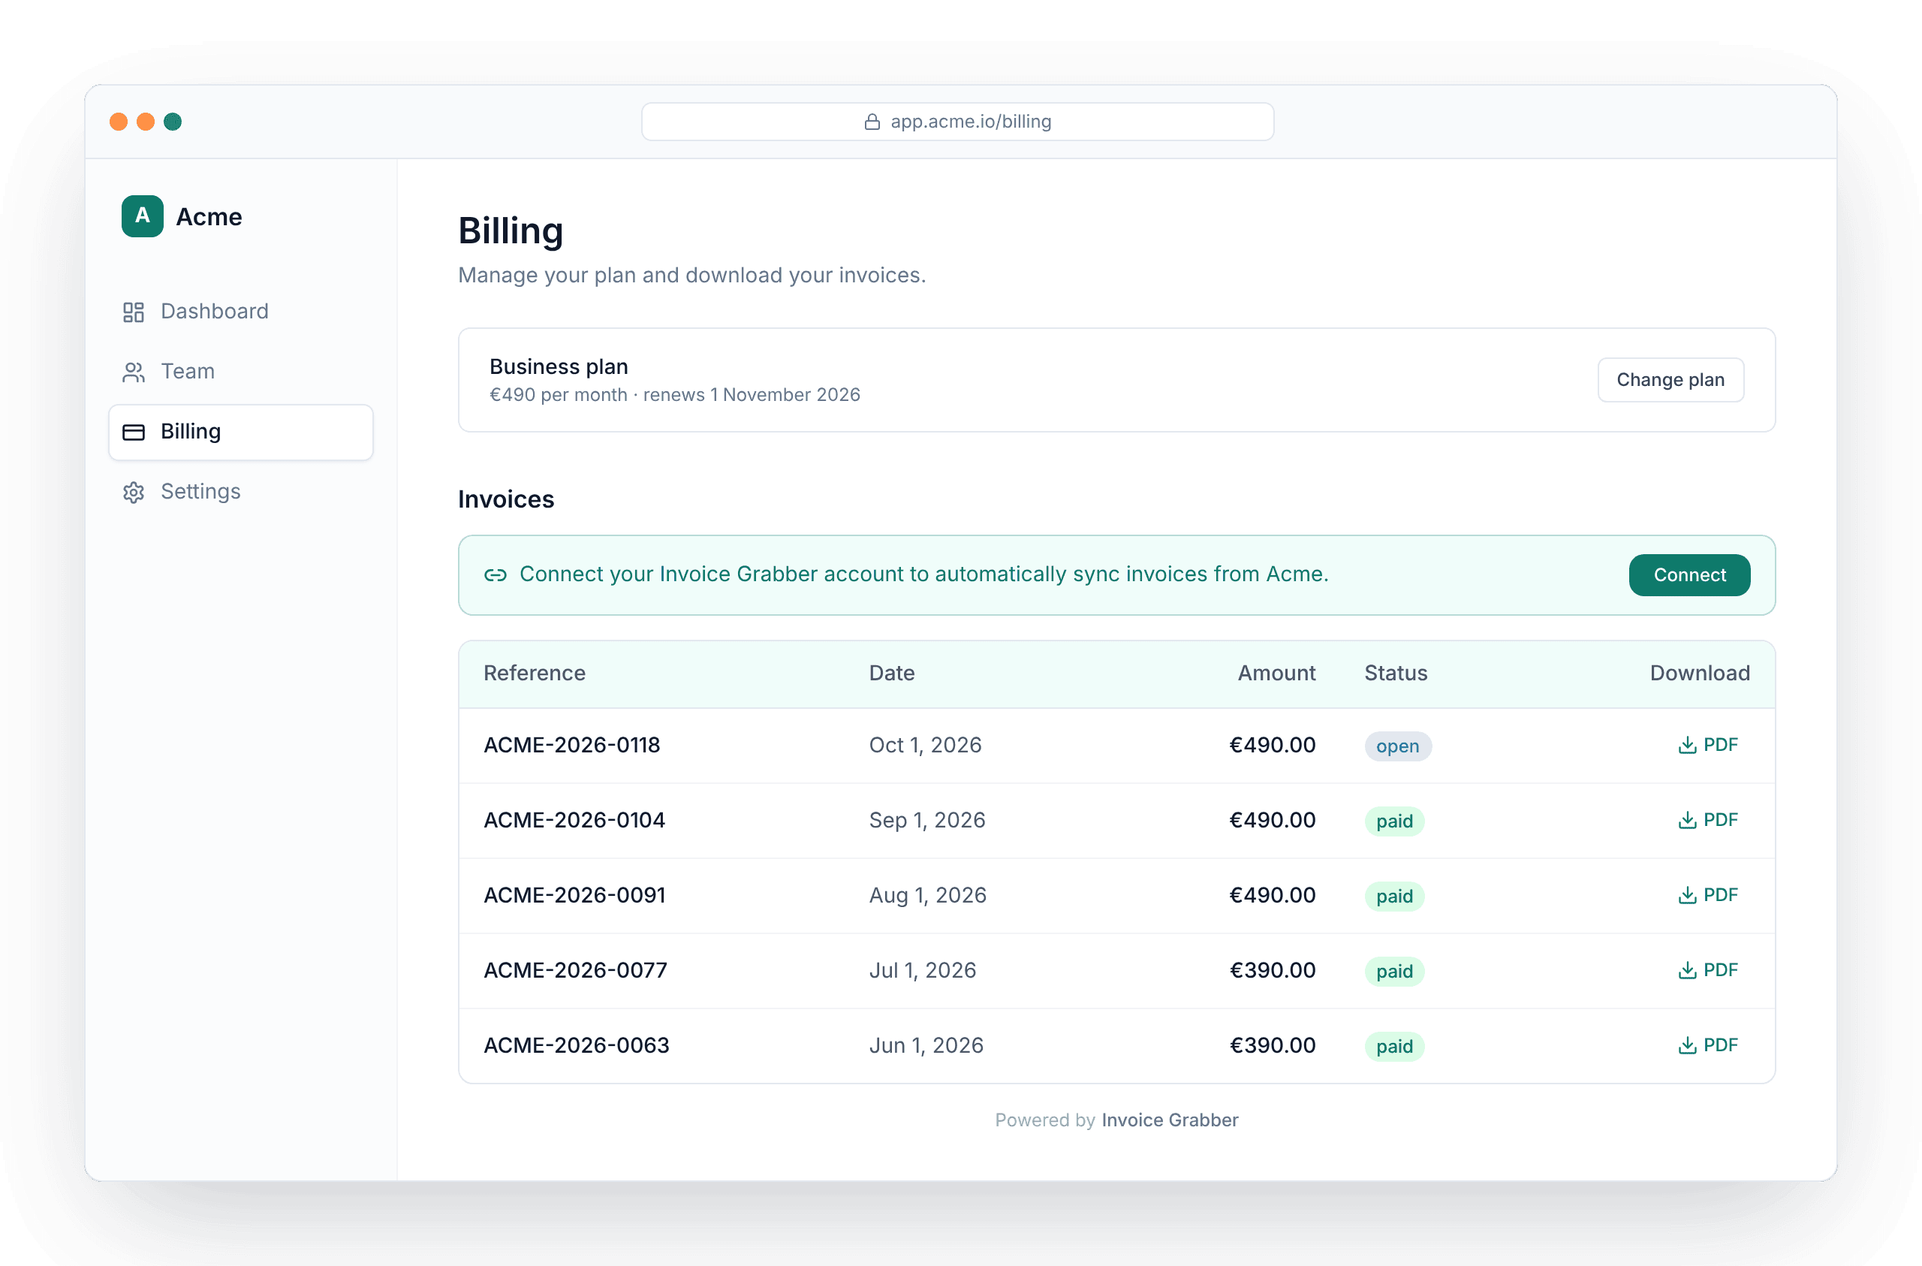Click the app.acme.io/billing address bar
1922x1266 pixels.
point(957,122)
